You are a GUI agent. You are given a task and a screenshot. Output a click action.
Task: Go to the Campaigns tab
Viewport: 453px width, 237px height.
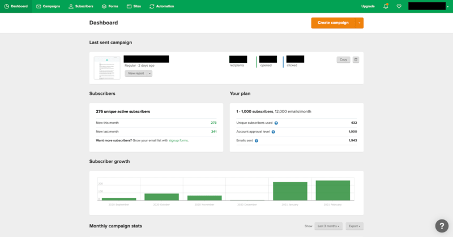tap(48, 6)
